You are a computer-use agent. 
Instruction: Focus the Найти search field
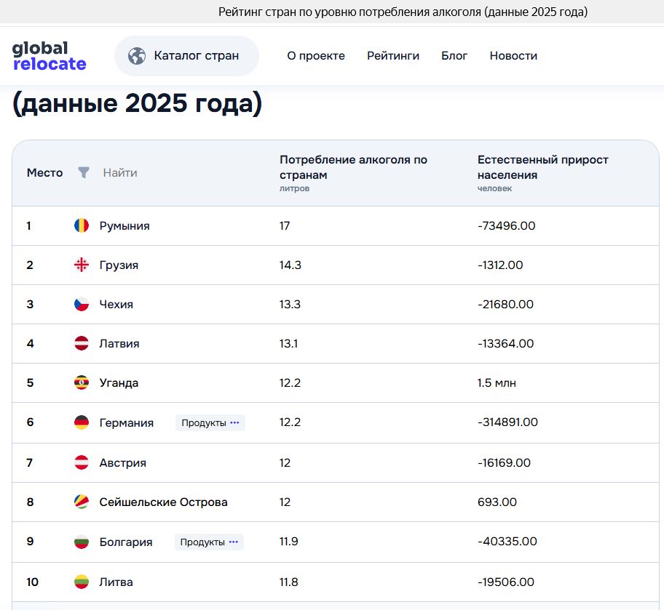pyautogui.click(x=120, y=172)
